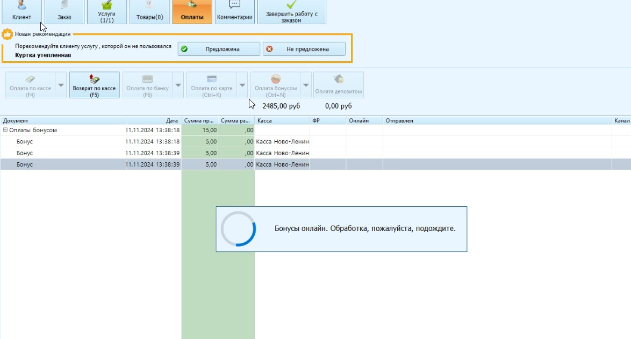The width and height of the screenshot is (631, 339).
Task: Switch to the Клиент tab
Action: (21, 12)
